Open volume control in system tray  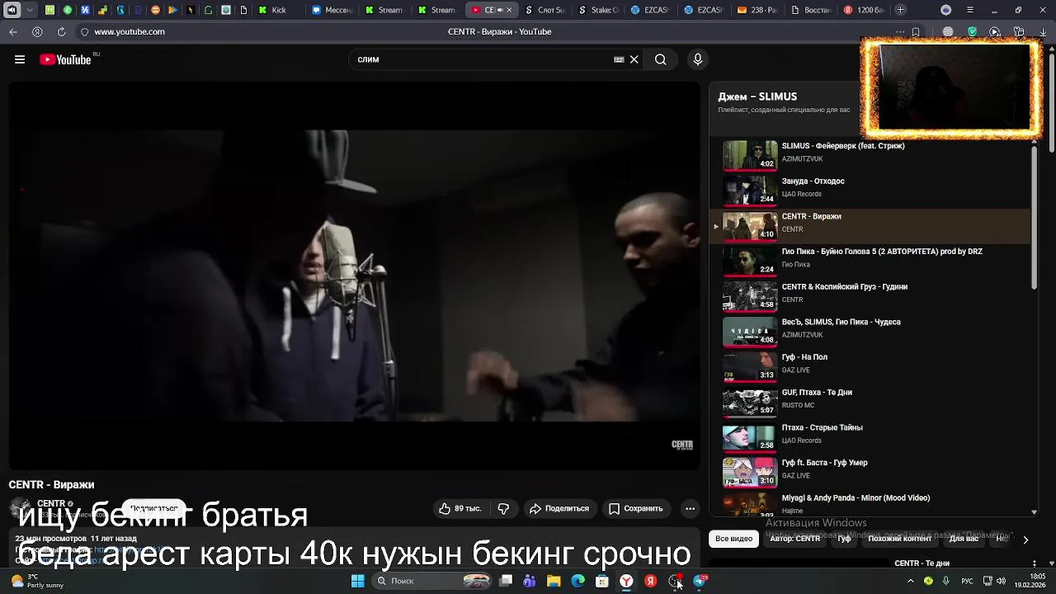coord(1002,581)
